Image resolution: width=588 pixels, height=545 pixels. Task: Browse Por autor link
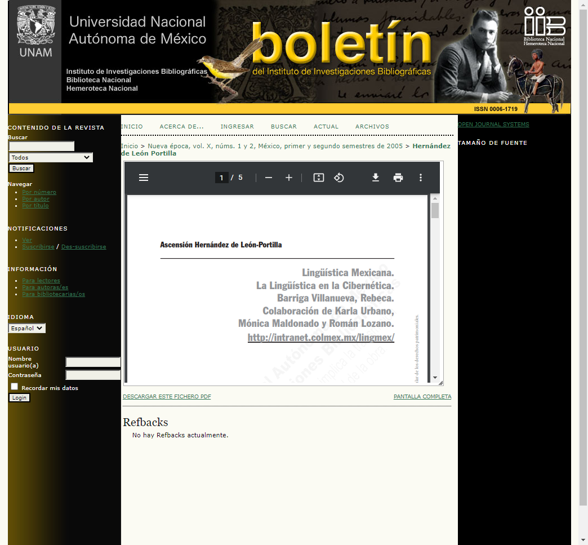pyautogui.click(x=35, y=199)
